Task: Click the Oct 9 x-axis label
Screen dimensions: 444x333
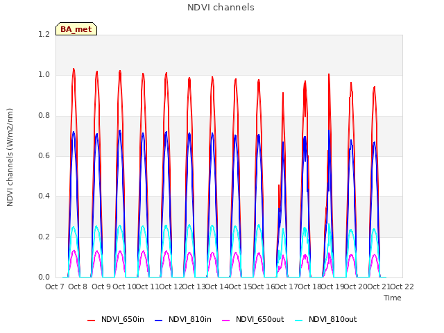Action: pos(101,287)
